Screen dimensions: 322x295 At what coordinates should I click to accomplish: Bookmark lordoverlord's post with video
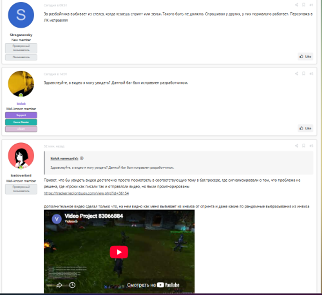coord(304,146)
